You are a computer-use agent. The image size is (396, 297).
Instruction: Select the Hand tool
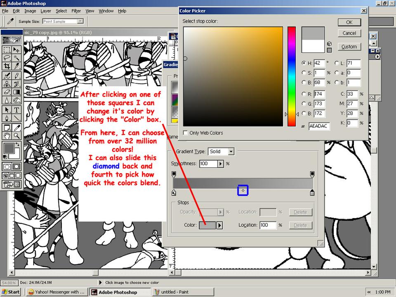click(7, 136)
